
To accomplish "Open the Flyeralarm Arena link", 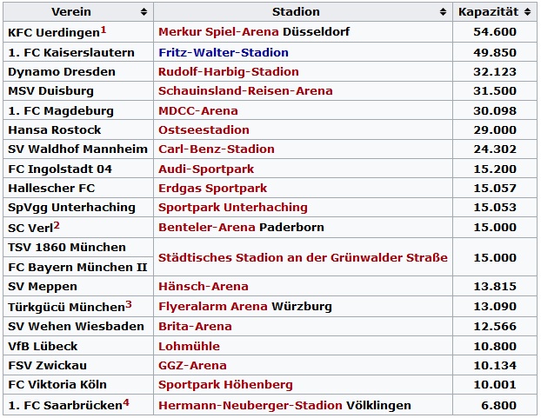I will click(213, 307).
